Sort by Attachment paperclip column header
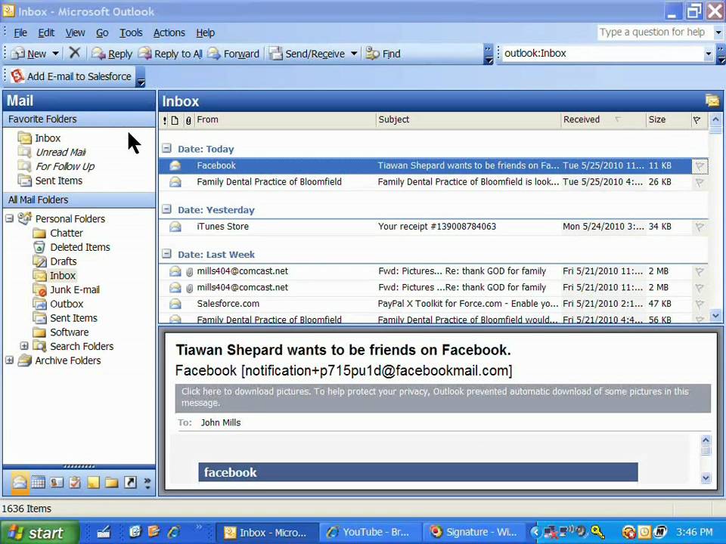The image size is (726, 544). coord(188,120)
